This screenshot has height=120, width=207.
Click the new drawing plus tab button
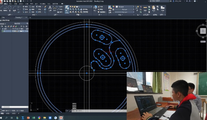30,17
